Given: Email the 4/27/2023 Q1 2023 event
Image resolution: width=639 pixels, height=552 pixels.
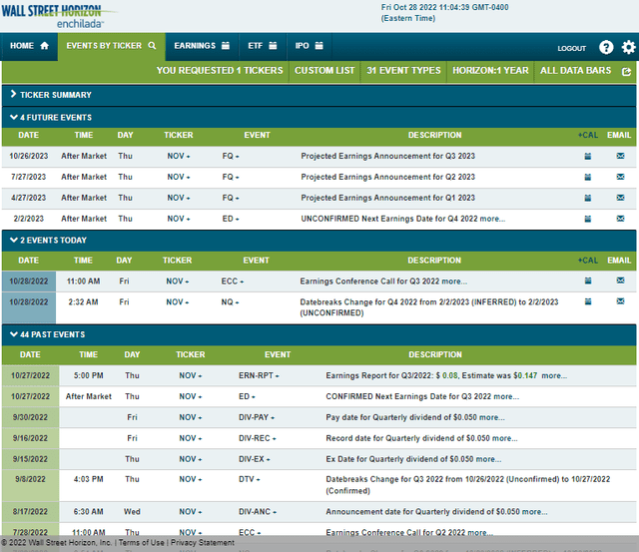Looking at the screenshot, I should coord(620,198).
